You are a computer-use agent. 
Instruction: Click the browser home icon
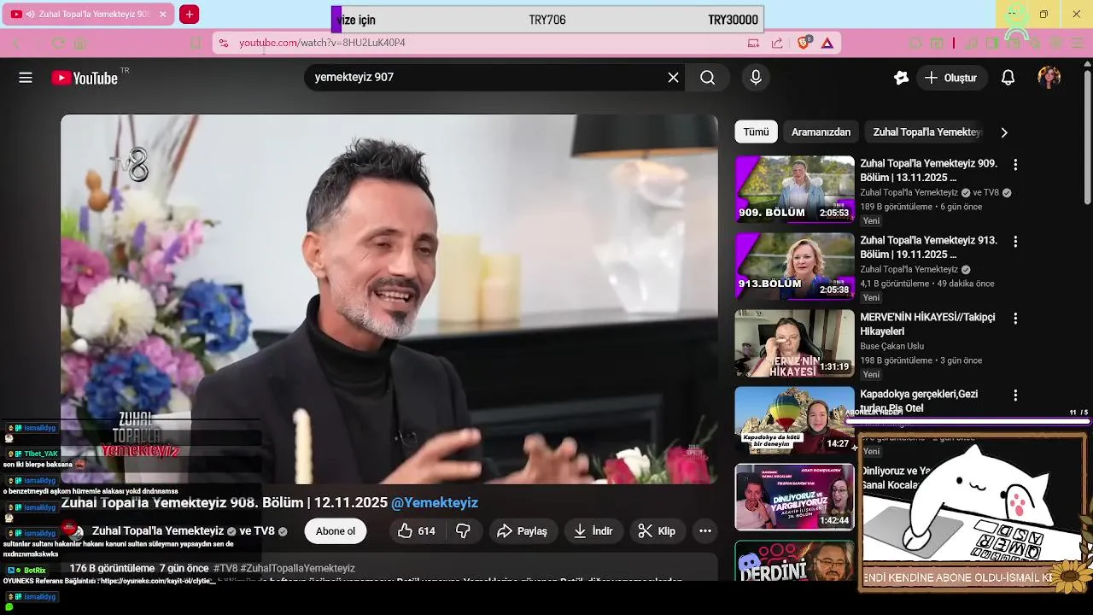[80, 43]
